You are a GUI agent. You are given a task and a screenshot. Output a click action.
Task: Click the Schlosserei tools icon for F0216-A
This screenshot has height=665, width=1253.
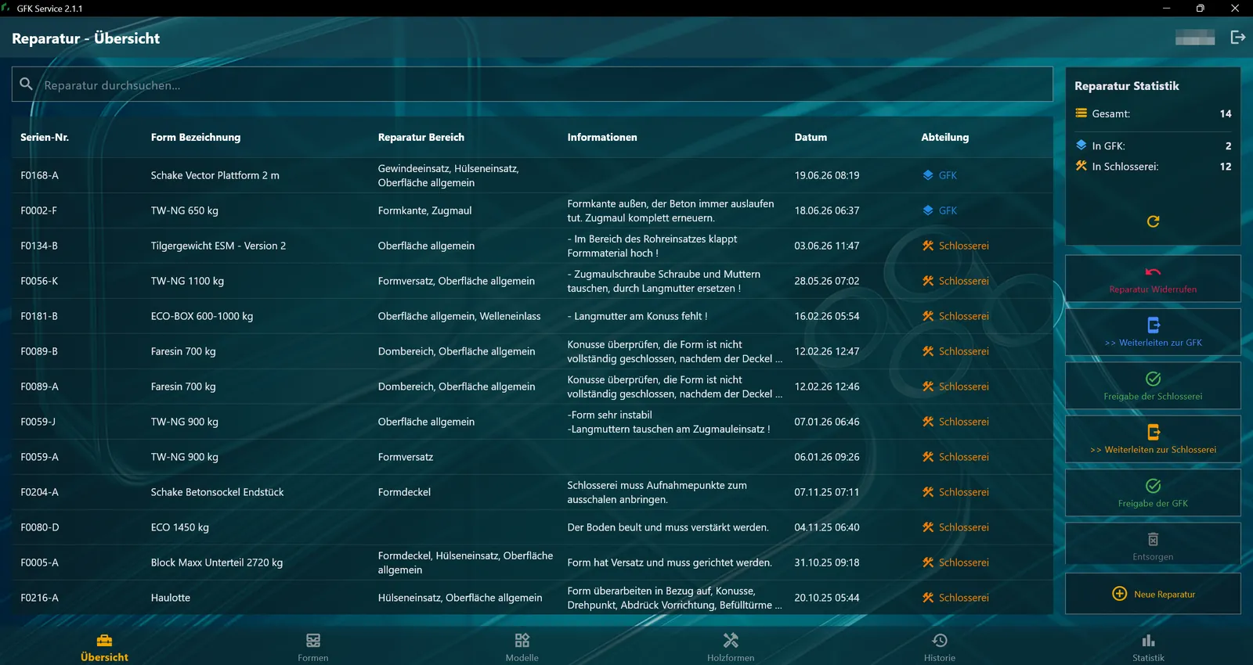[928, 598]
